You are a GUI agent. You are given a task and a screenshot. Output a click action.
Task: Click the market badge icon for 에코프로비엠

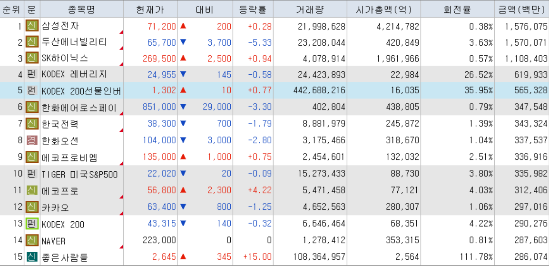(x=32, y=157)
